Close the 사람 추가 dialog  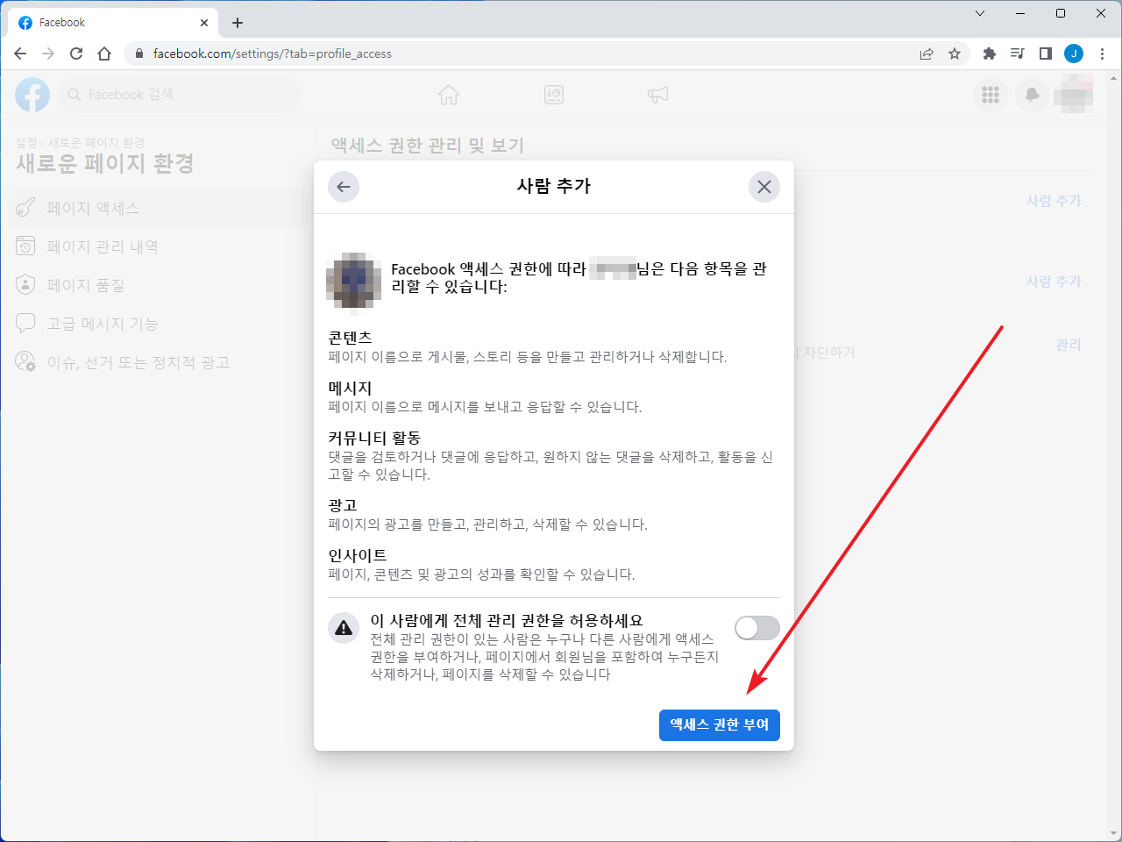click(x=764, y=186)
